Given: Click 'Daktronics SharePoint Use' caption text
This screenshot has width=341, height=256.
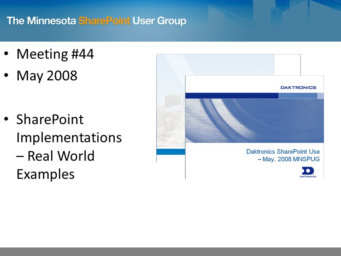Looking at the screenshot, I should pos(283,151).
